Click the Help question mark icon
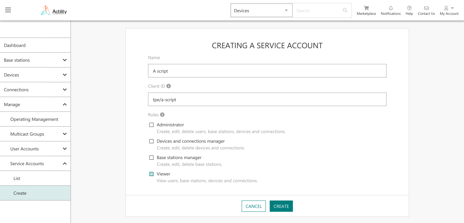This screenshot has height=223, width=464. click(x=409, y=8)
